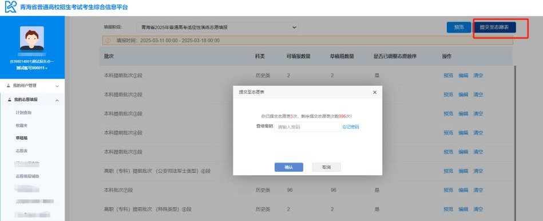Click the 提交至志愿表 button at top
This screenshot has height=221, width=543.
[x=494, y=27]
